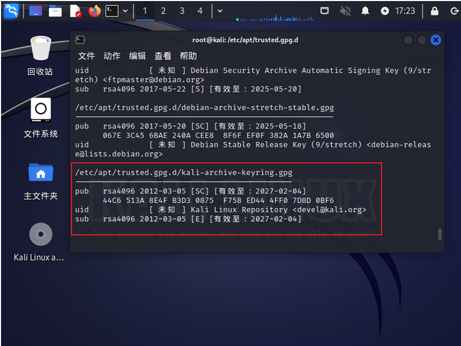Open the text editor panel launcher
The height and width of the screenshot is (346, 461).
75,10
